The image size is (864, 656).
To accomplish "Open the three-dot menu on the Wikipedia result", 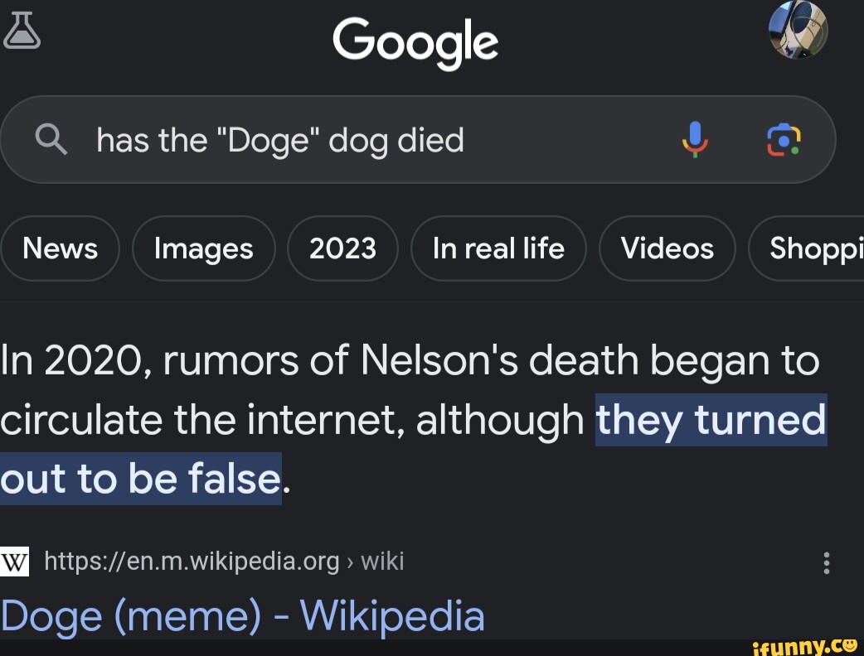I will [826, 562].
